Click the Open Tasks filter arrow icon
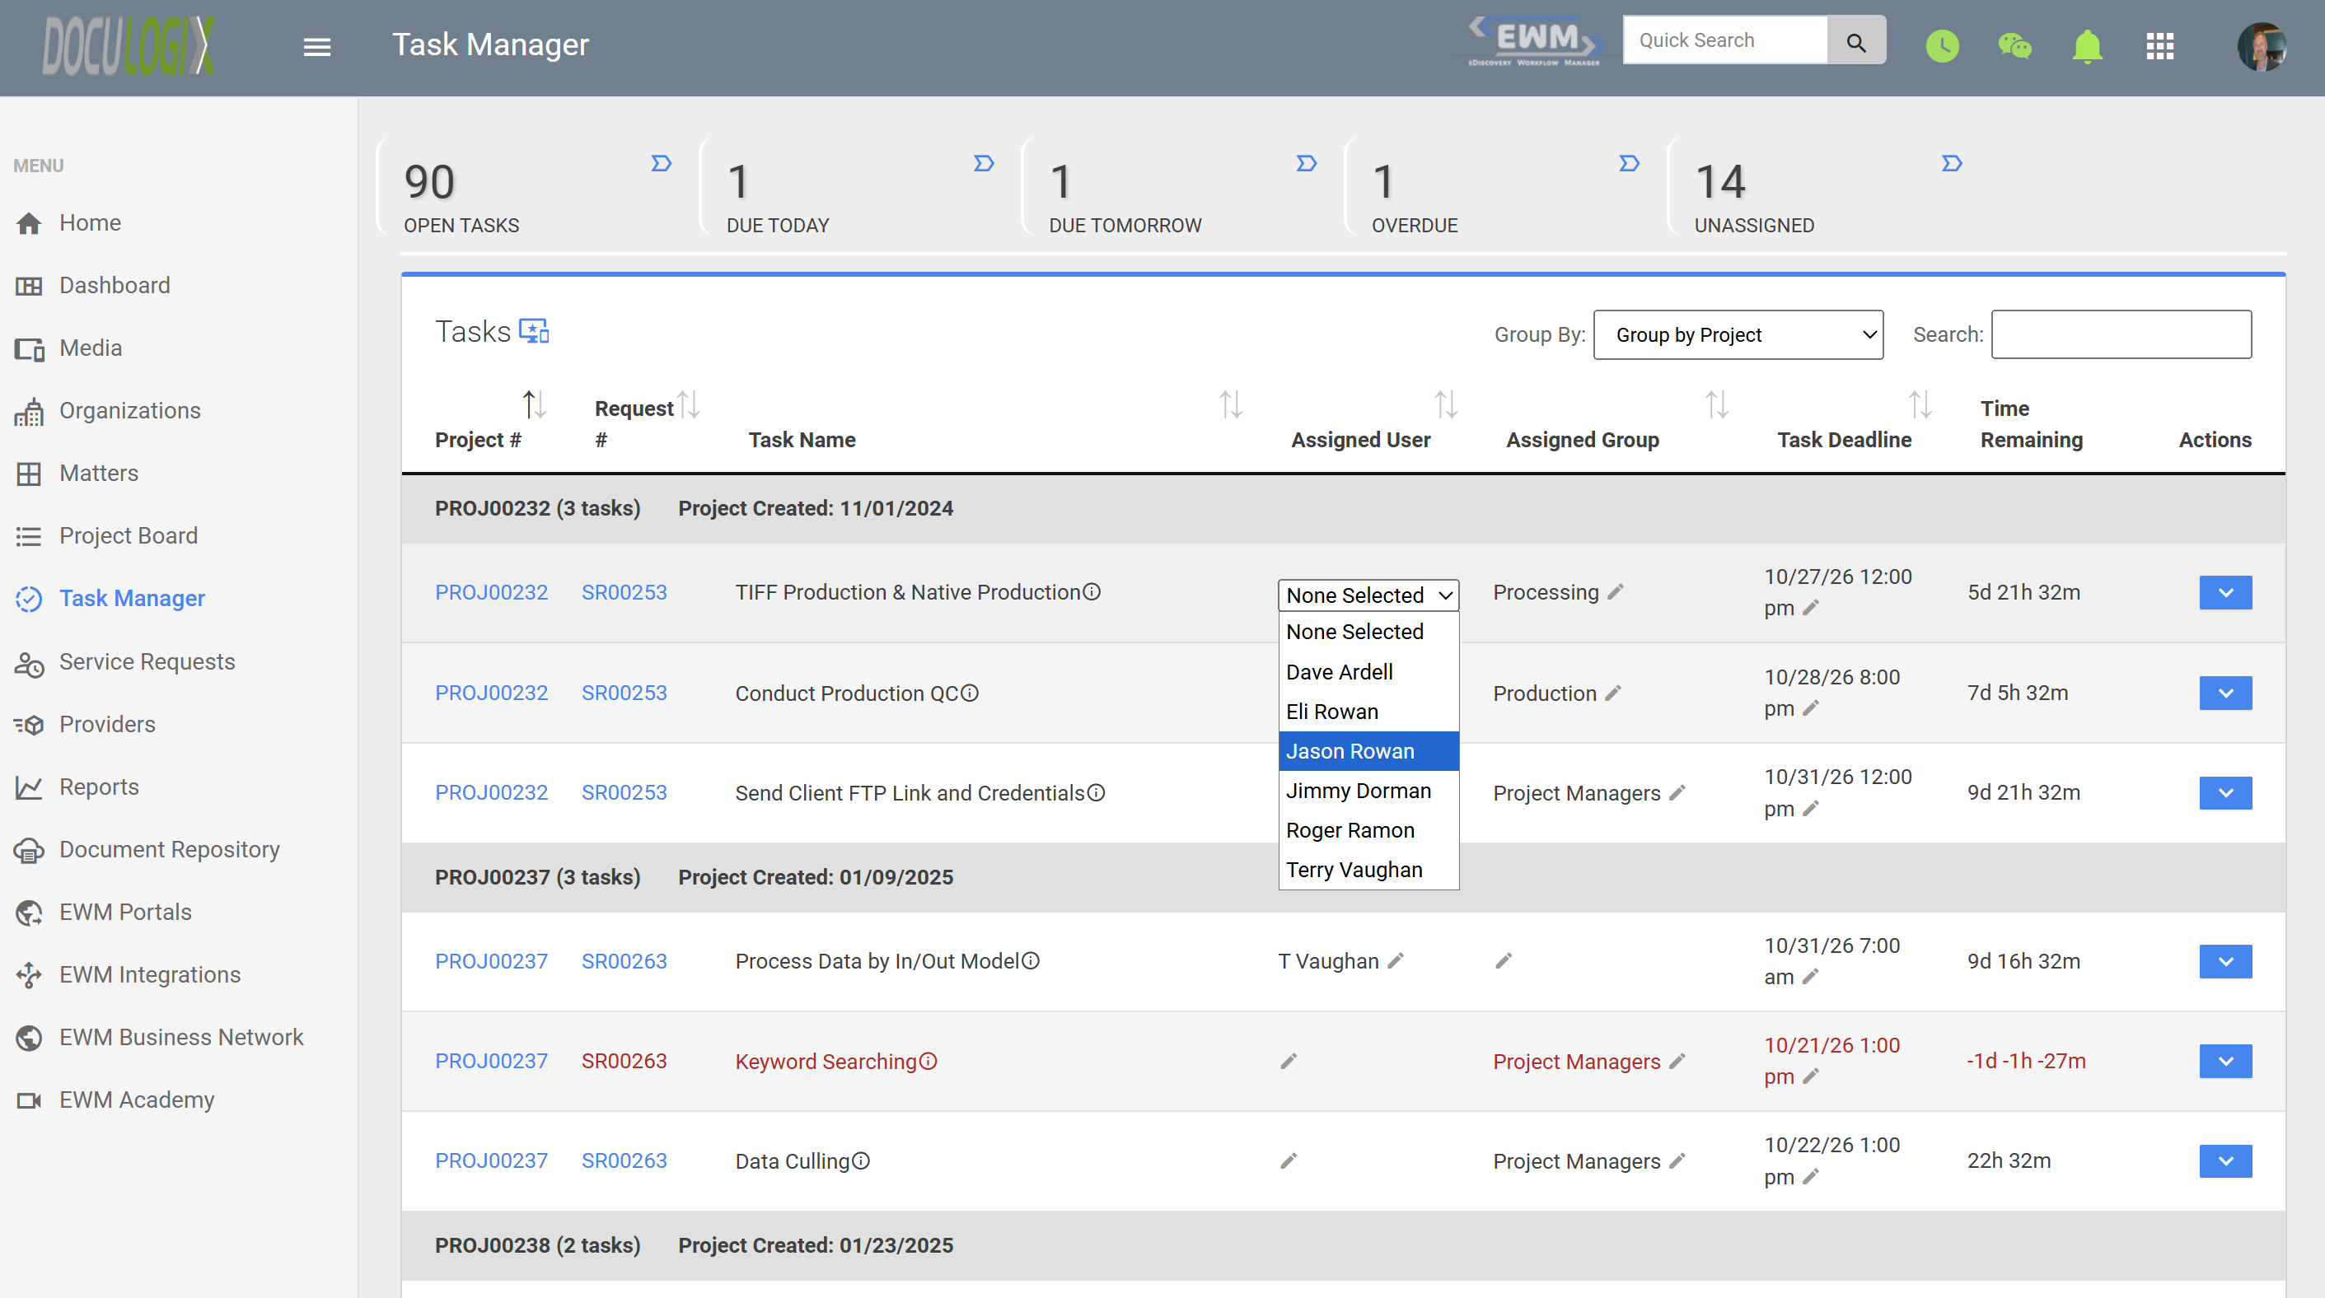This screenshot has width=2325, height=1298. 662,163
